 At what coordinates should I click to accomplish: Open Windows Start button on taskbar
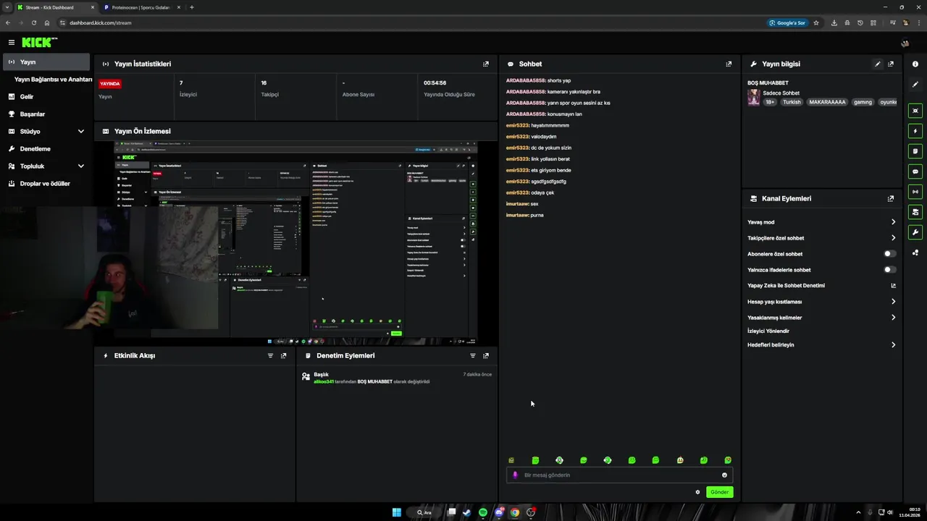(x=397, y=512)
